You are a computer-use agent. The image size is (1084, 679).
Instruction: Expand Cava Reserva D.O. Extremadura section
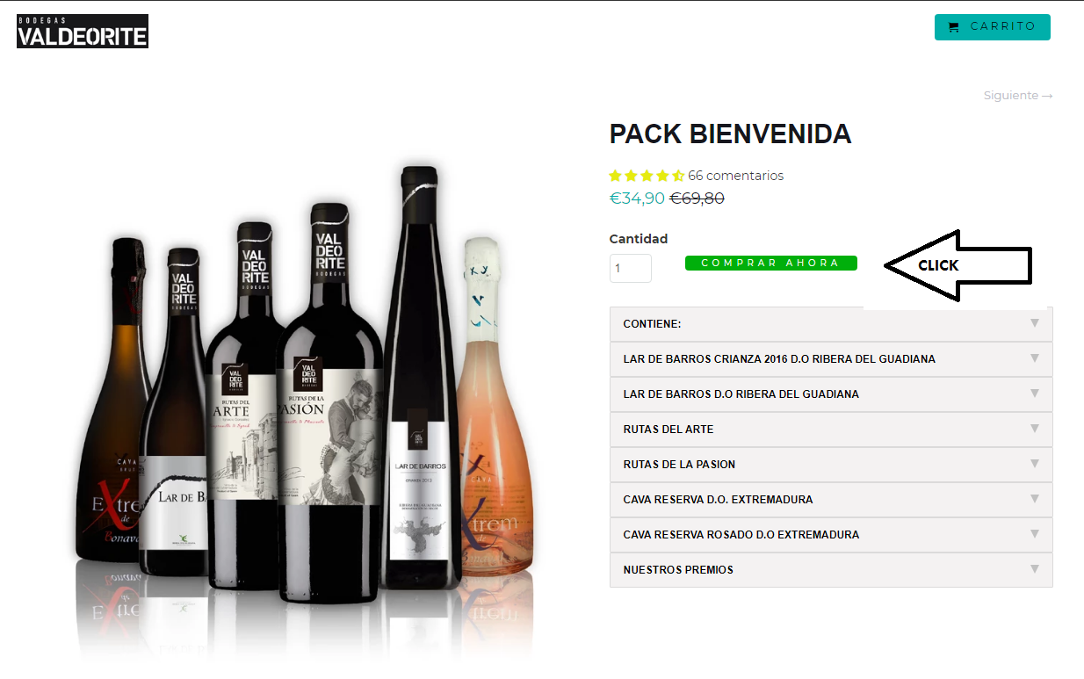pos(831,500)
